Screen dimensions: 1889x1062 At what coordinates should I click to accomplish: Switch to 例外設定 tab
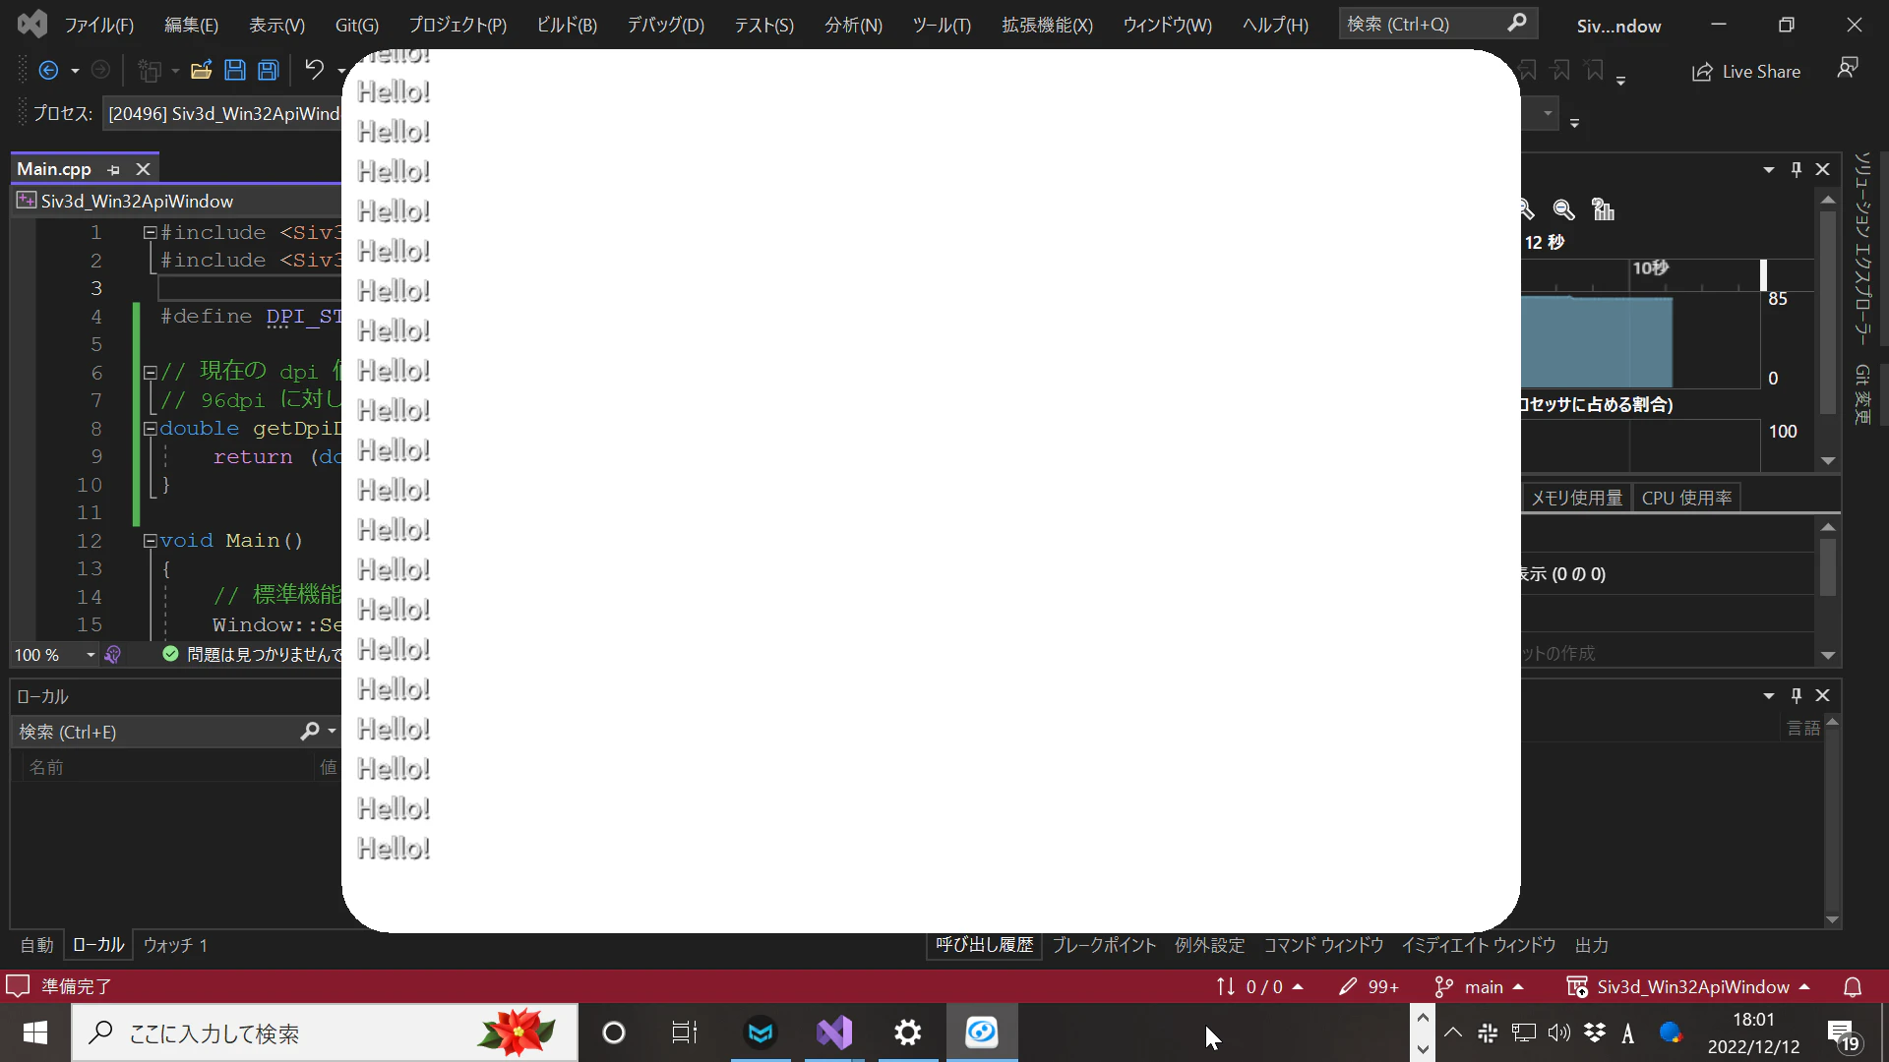1209,945
